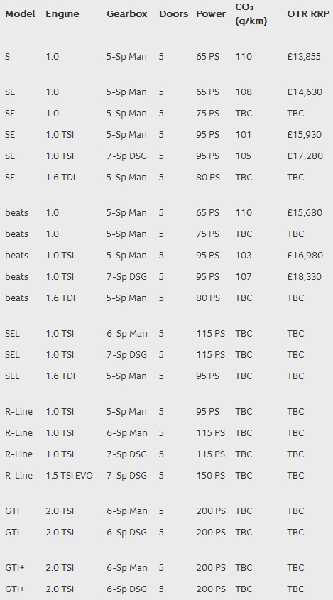
Task: Select the 150 PS power value
Action: (x=210, y=475)
